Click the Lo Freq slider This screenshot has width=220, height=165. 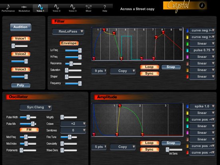pyautogui.click(x=73, y=50)
